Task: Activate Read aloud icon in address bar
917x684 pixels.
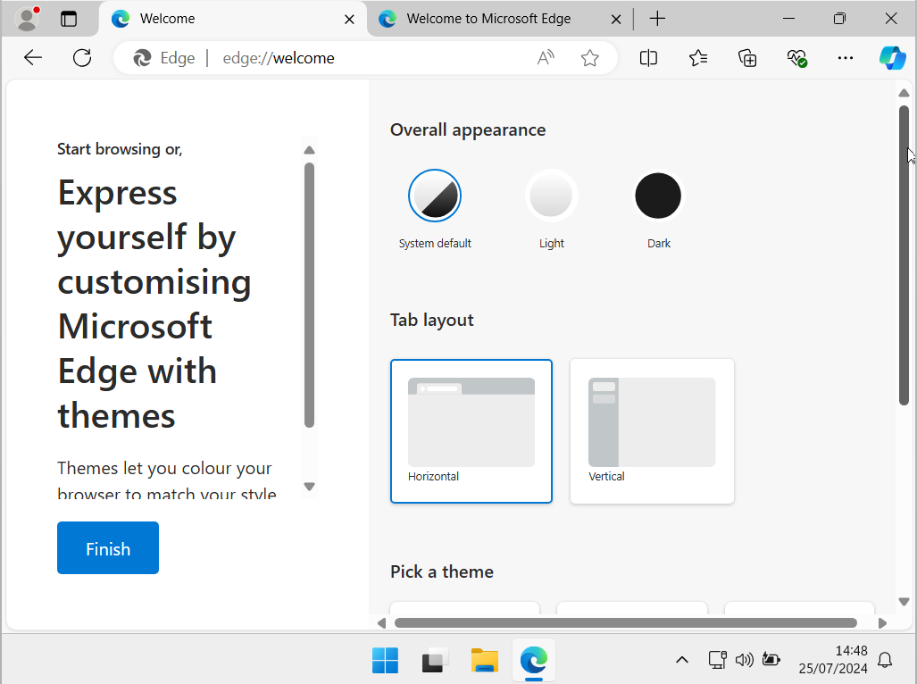Action: click(x=545, y=58)
